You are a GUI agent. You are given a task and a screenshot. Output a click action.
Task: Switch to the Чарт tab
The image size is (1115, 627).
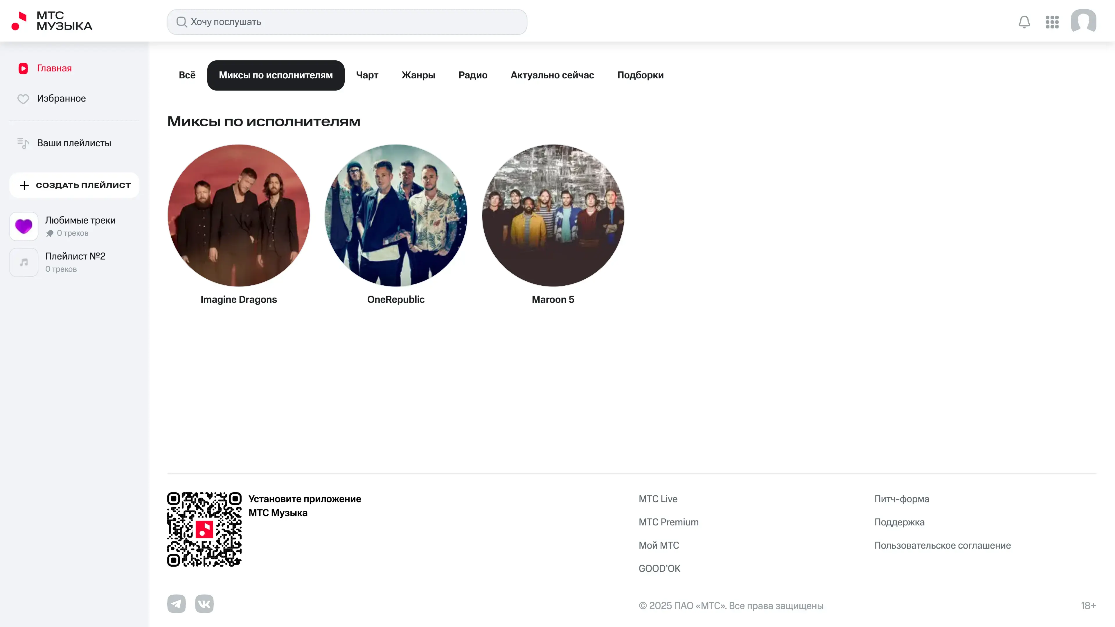coord(367,75)
